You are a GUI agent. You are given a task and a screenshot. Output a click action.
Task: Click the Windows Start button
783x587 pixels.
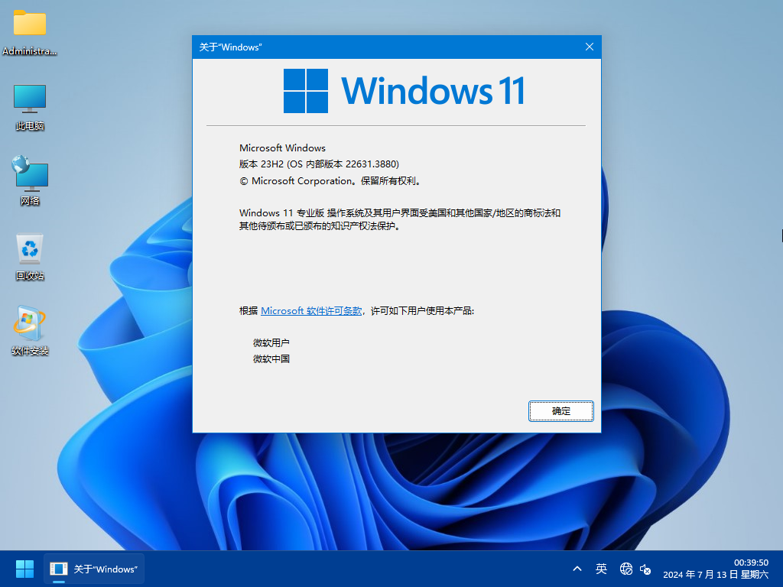click(x=24, y=569)
